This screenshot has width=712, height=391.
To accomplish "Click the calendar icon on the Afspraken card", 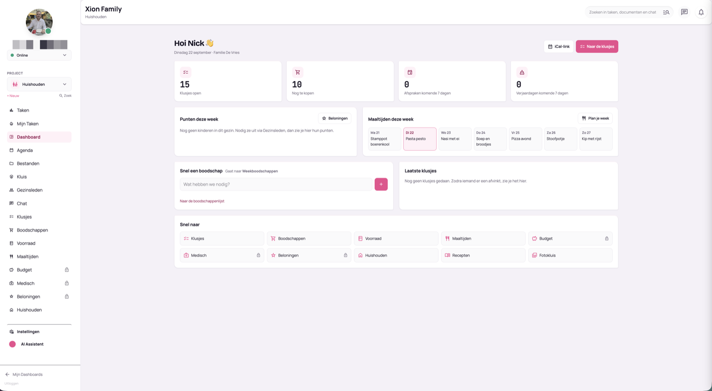I will [x=410, y=72].
